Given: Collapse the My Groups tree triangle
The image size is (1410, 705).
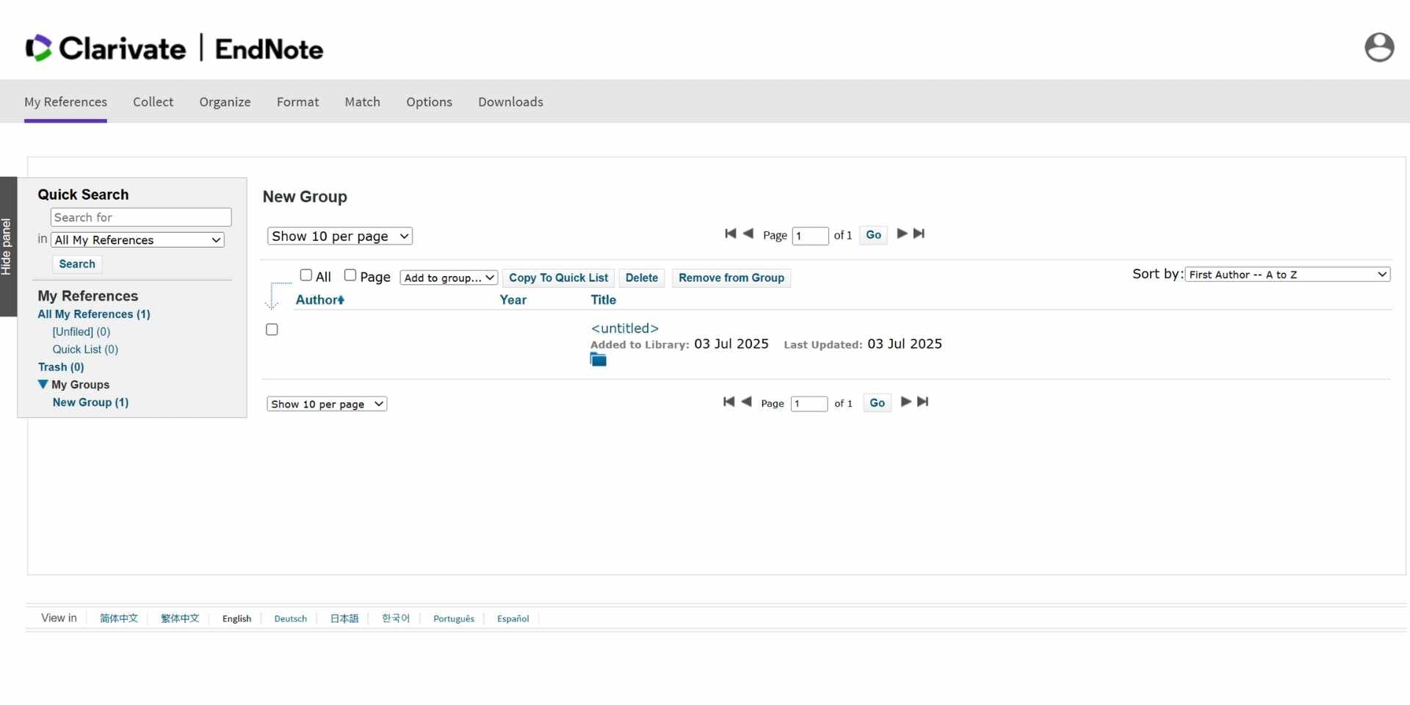Looking at the screenshot, I should coord(43,384).
